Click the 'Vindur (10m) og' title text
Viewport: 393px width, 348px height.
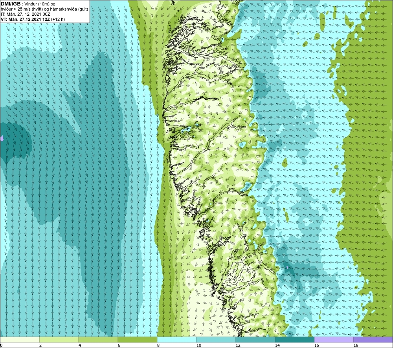click(x=40, y=4)
